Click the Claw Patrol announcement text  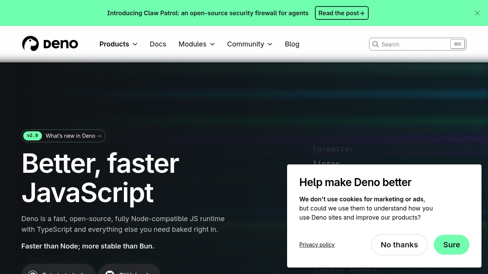point(208,13)
